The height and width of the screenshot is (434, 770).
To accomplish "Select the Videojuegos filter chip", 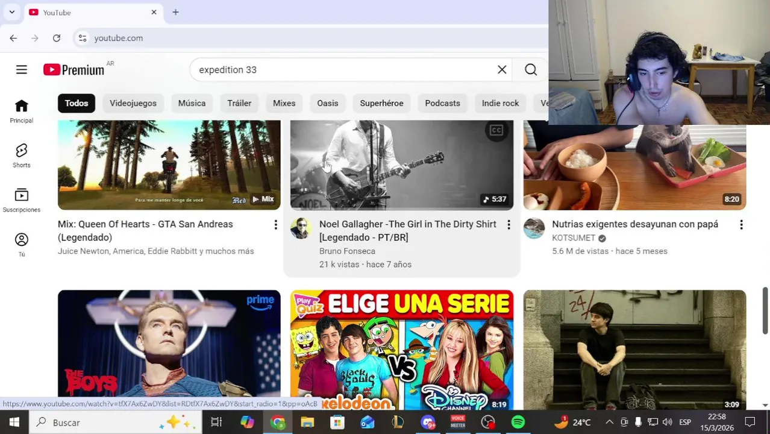I will tap(133, 103).
